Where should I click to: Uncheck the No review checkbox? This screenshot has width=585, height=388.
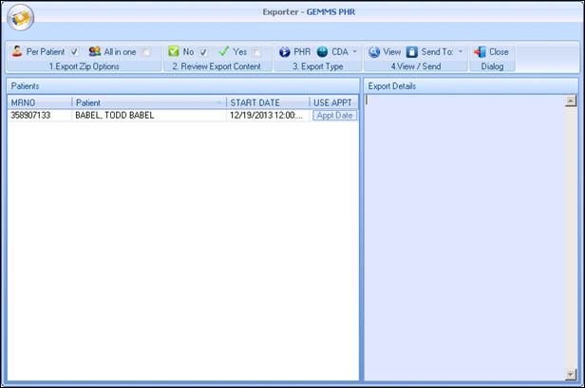point(203,52)
